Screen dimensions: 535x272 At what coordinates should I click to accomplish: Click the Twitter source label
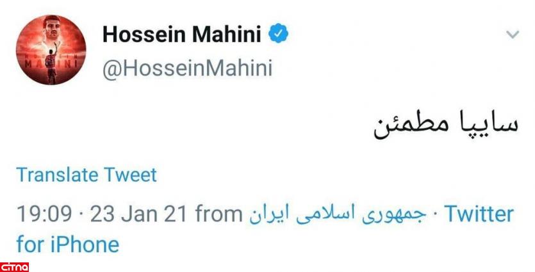point(478,213)
